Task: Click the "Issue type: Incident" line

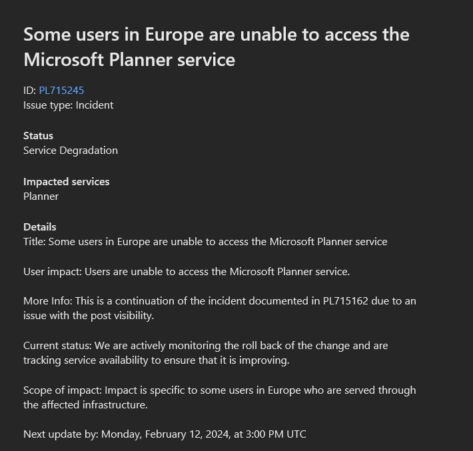Action: (x=68, y=105)
